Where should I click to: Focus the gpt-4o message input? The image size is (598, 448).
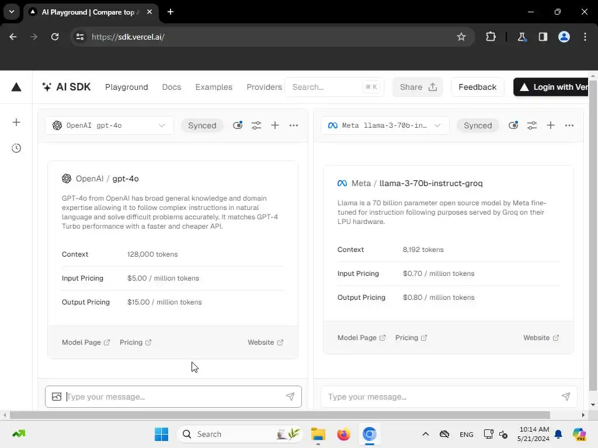[x=173, y=397]
